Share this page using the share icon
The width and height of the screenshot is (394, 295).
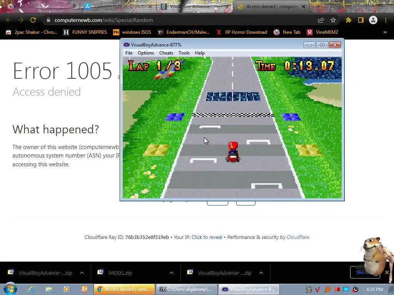[321, 20]
